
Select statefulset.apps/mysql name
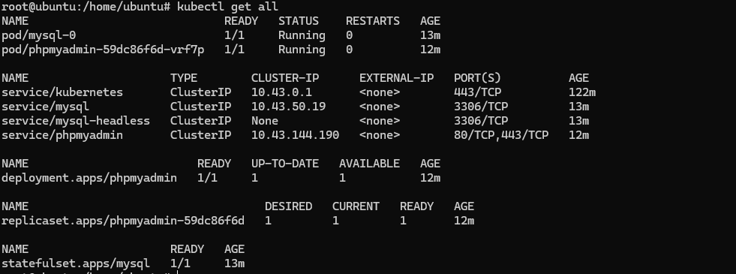pyautogui.click(x=76, y=263)
